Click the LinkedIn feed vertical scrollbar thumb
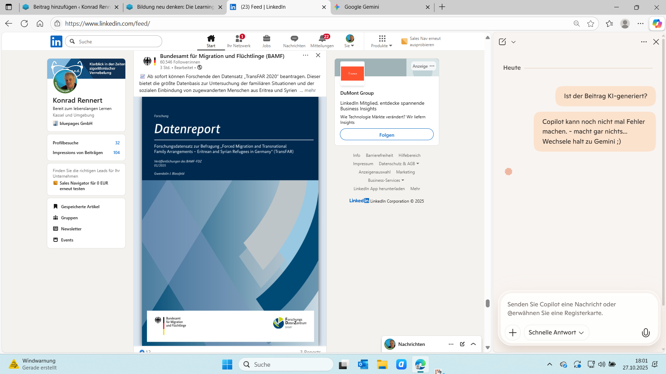Viewport: 666px width, 374px height. click(488, 303)
